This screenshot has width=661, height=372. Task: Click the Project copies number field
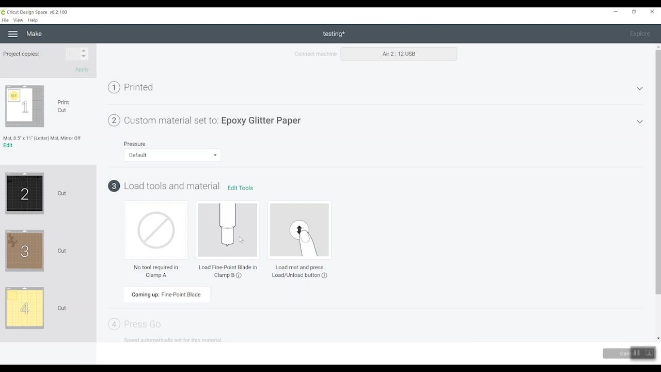(x=73, y=54)
